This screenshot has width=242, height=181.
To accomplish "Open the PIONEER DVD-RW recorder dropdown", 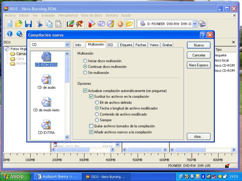I will tap(195, 24).
